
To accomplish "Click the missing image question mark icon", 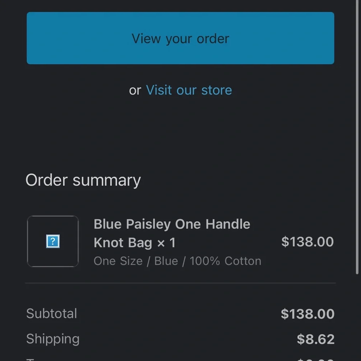I will (53, 242).
